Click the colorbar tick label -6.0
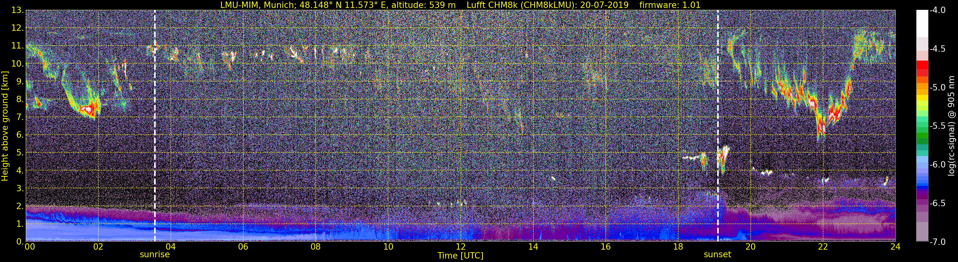 click(x=937, y=165)
